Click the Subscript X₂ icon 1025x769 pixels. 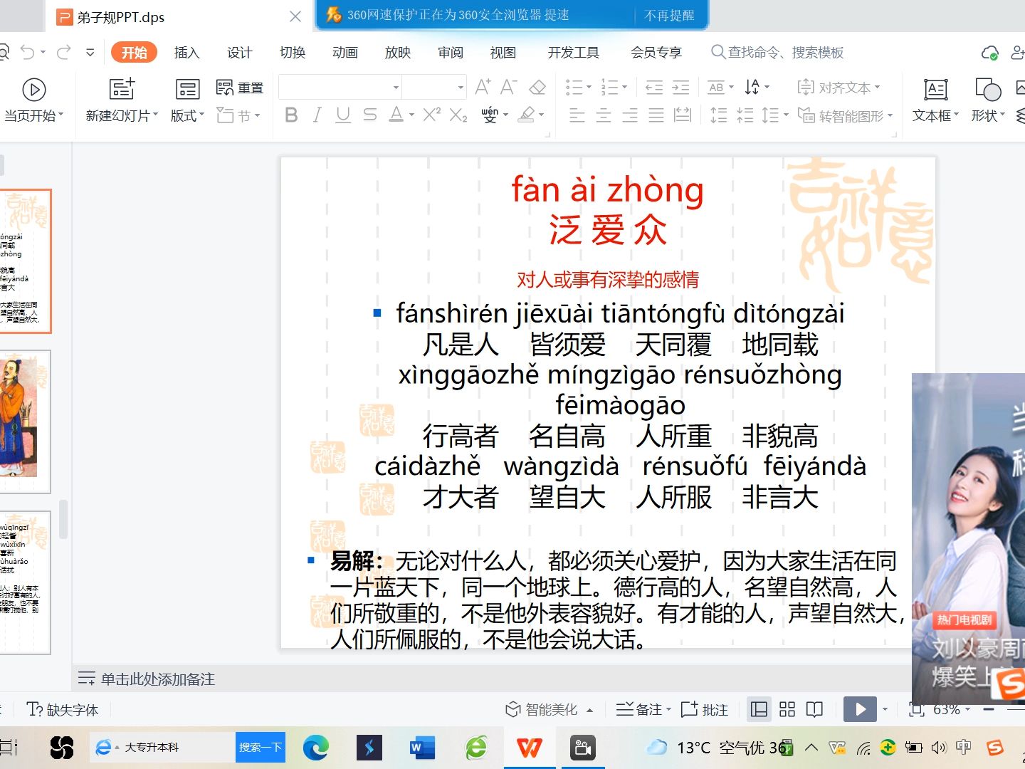(x=458, y=115)
